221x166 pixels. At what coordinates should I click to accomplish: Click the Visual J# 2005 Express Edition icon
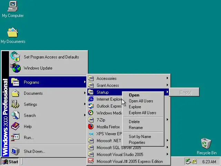91,161
